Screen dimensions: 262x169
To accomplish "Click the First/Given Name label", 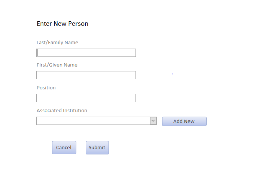I will click(x=57, y=65).
